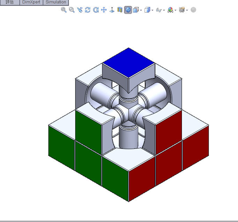This screenshot has width=238, height=222.
Task: Click the gray sphere RealView icon
Action: (x=193, y=10)
